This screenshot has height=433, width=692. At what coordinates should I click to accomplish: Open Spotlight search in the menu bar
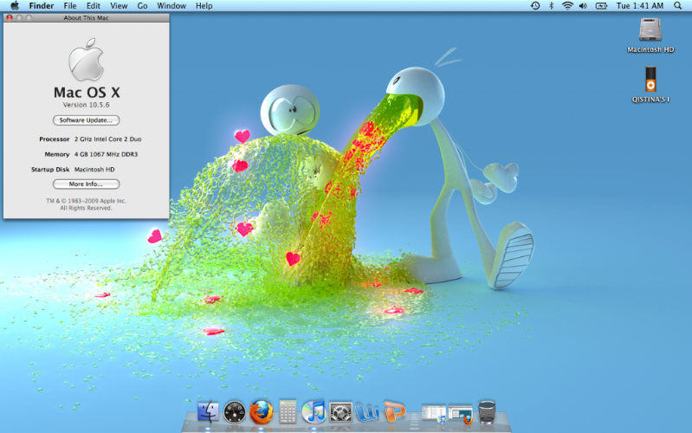pos(679,6)
